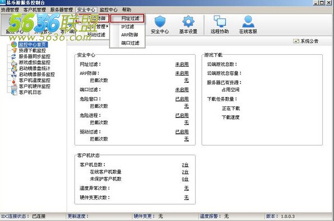
Task: Click the icon beside 客户机日志
Action: click(14, 92)
